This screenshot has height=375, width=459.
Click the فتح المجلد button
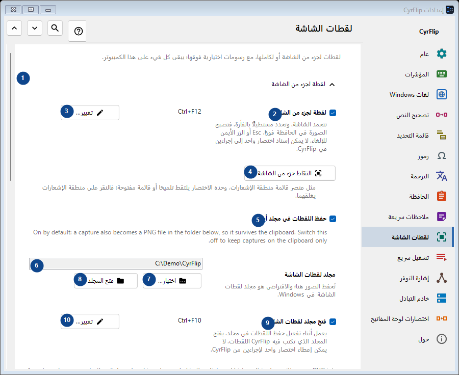click(x=106, y=281)
